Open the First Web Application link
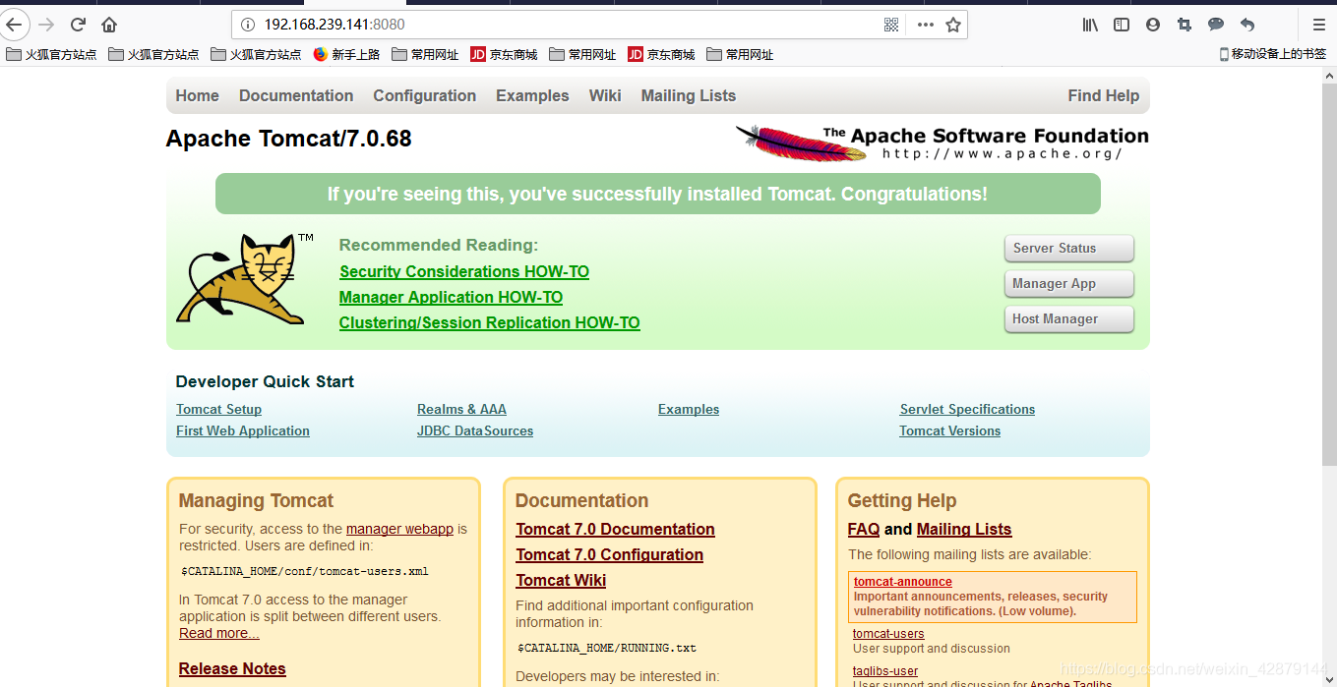Screen dimensions: 1337x687 coord(243,430)
